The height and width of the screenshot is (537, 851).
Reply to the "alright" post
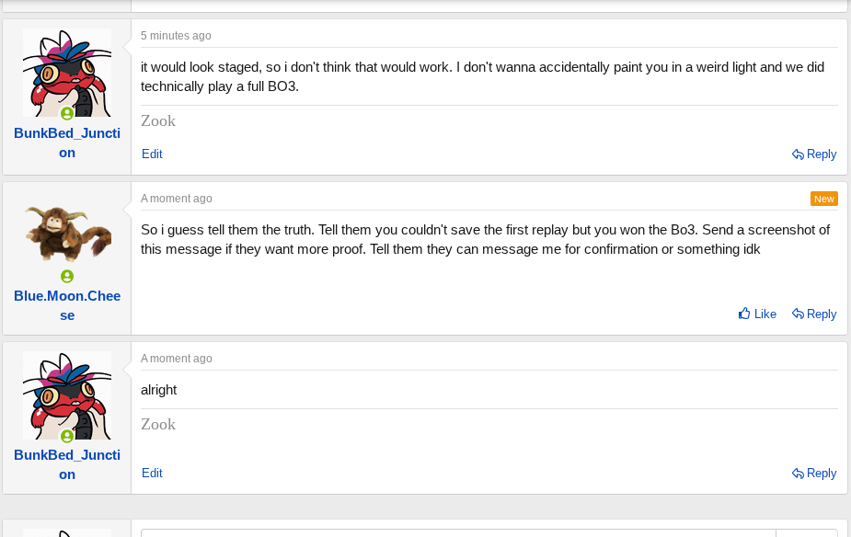pos(814,474)
